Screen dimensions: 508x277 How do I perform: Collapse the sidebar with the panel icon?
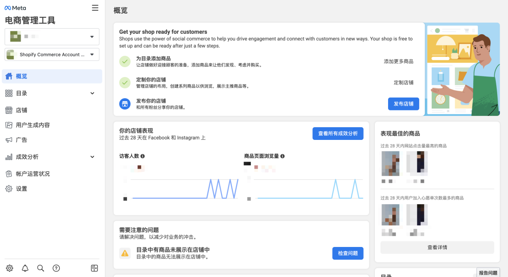[x=94, y=268]
